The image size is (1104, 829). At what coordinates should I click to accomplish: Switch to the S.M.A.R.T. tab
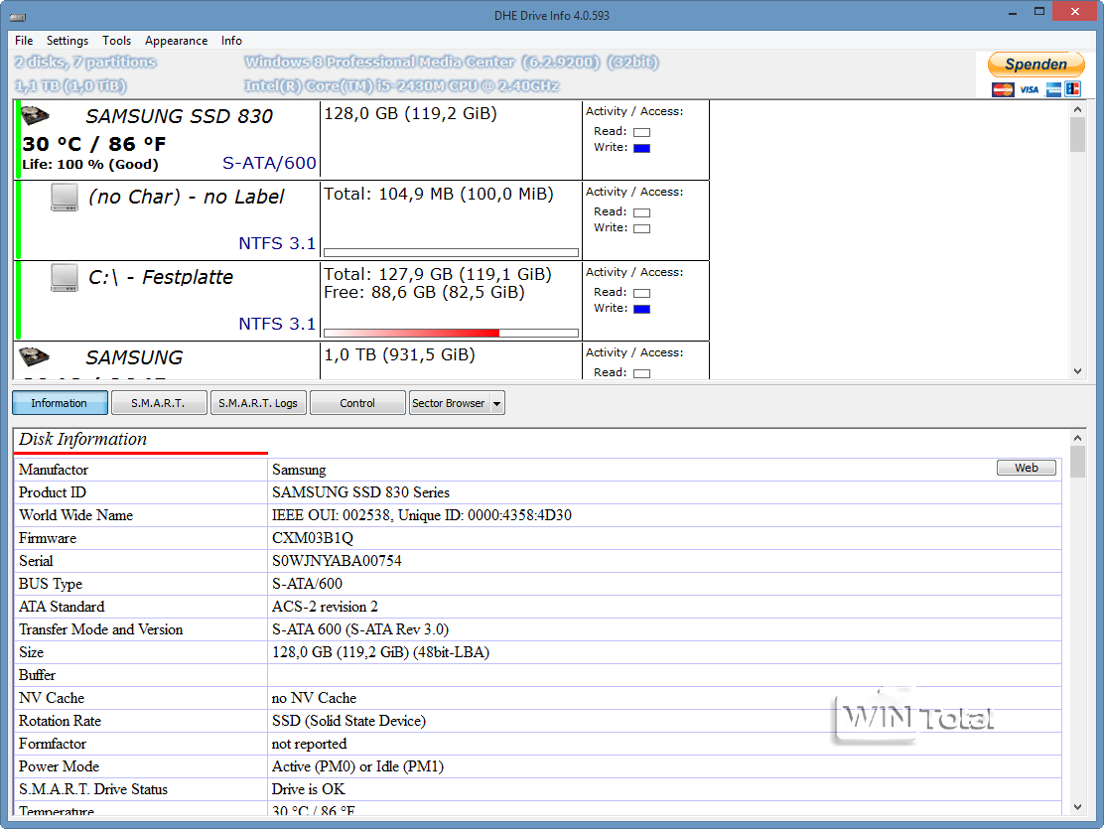[159, 403]
